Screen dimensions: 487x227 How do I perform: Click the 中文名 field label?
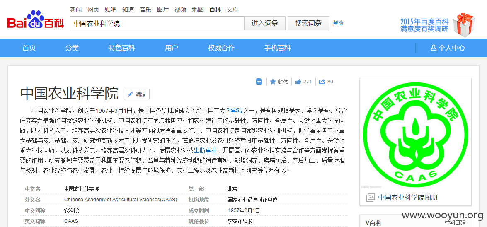pyautogui.click(x=33, y=189)
